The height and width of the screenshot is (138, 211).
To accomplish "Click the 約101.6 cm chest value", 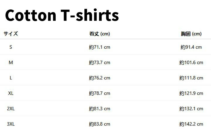I will pos(191,62).
